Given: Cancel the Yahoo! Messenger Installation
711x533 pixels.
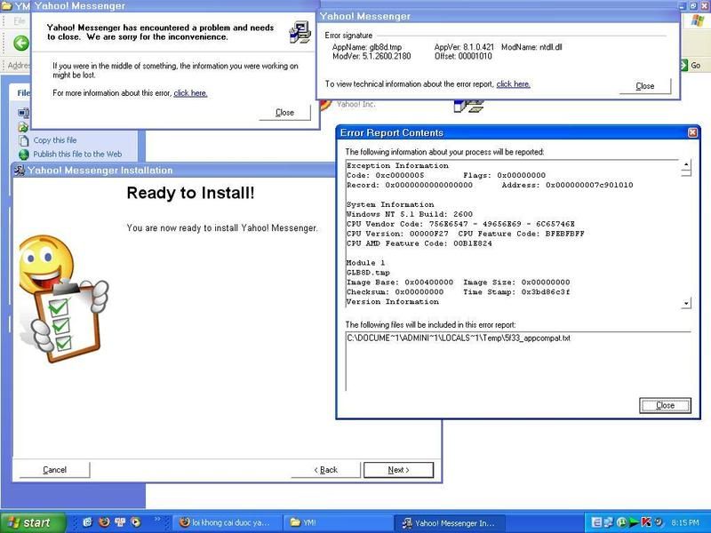Looking at the screenshot, I should pos(54,470).
